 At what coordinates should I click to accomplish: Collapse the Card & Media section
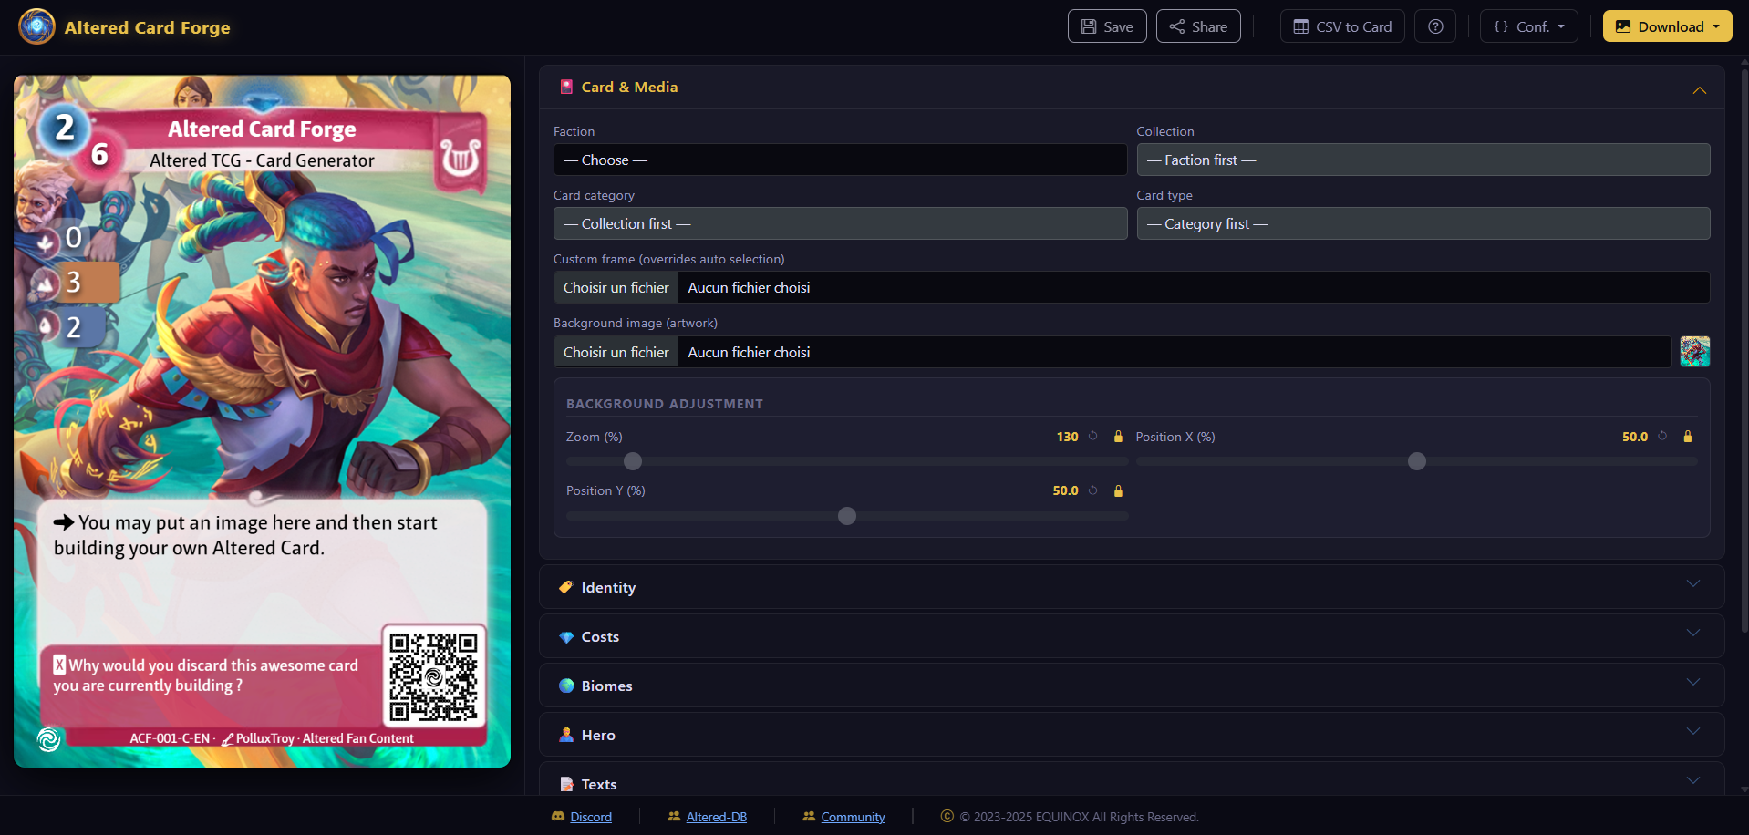[1700, 89]
